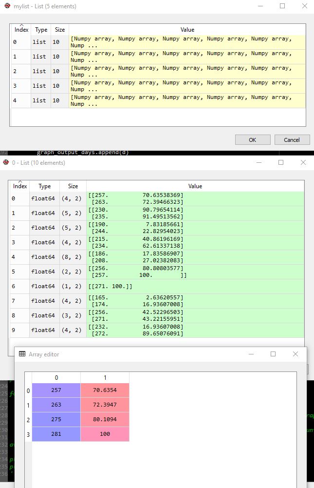Select the value cell '[[271. 100.]]'
The height and width of the screenshot is (488, 314).
(x=195, y=286)
